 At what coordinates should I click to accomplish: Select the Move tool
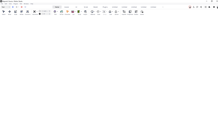click(x=9, y=12)
